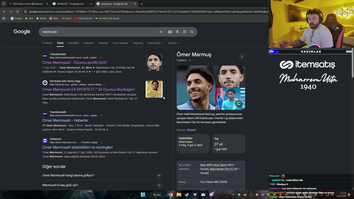Viewport: 354px width, 199px height.
Task: Open the image gallery icon on photos
Action: click(238, 104)
